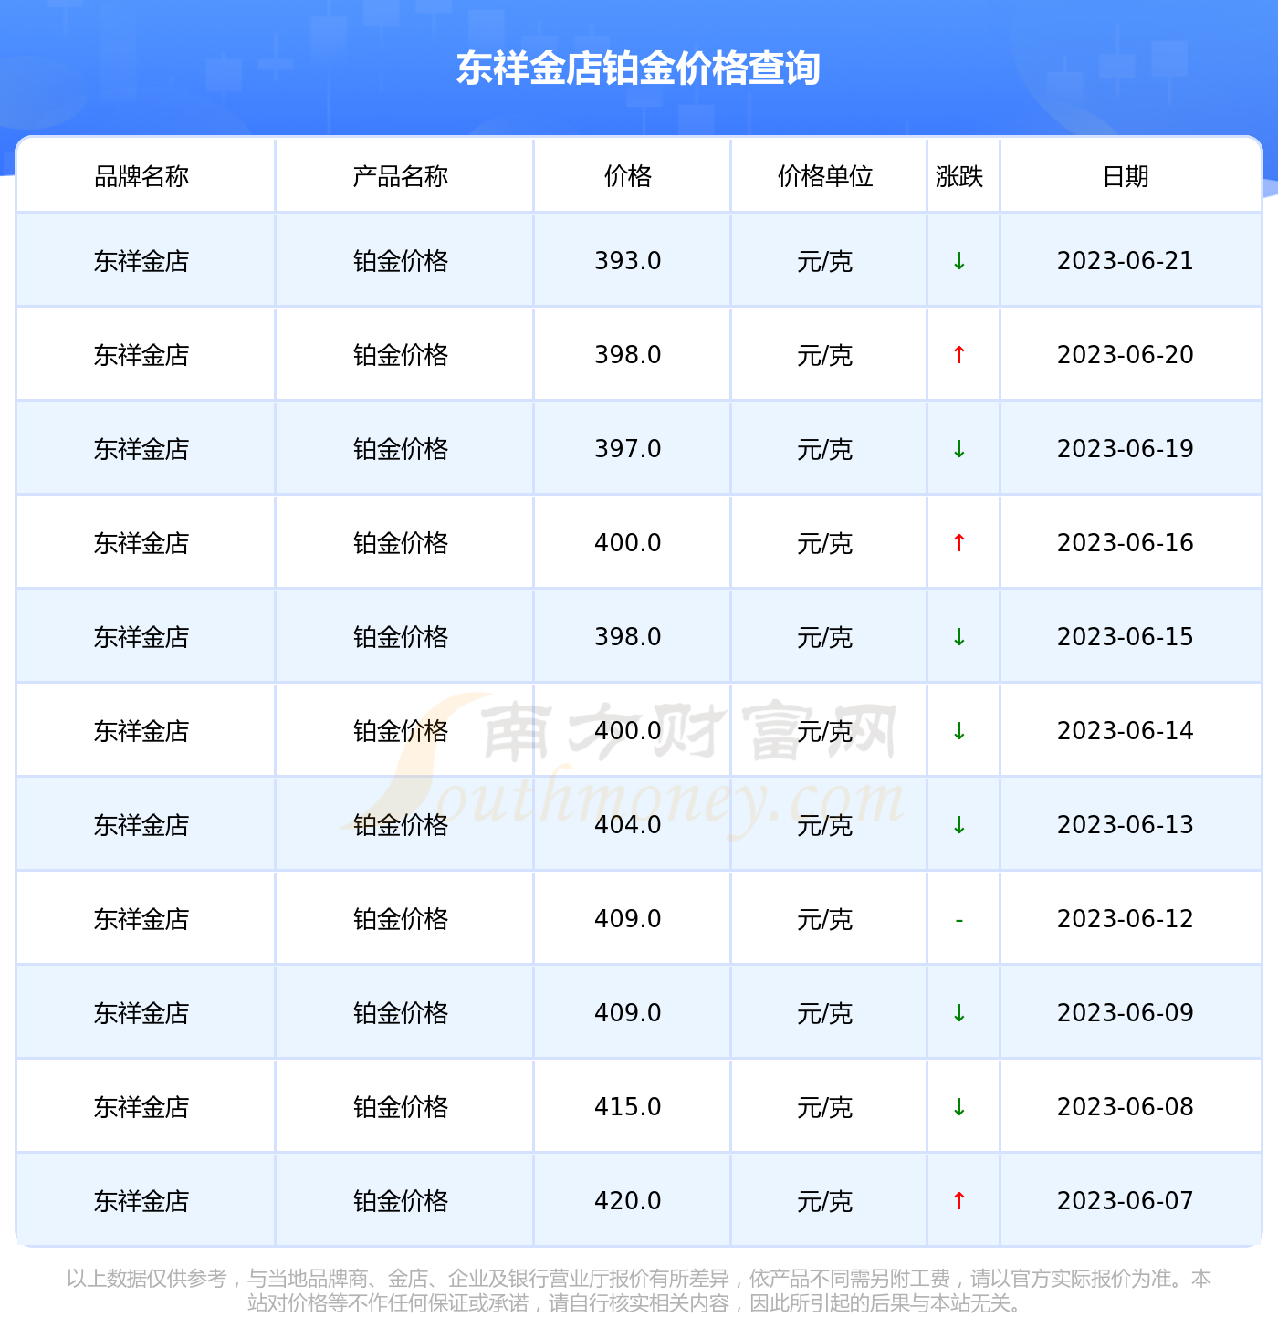
Task: Select the price 420.0
Action: pyautogui.click(x=628, y=1201)
